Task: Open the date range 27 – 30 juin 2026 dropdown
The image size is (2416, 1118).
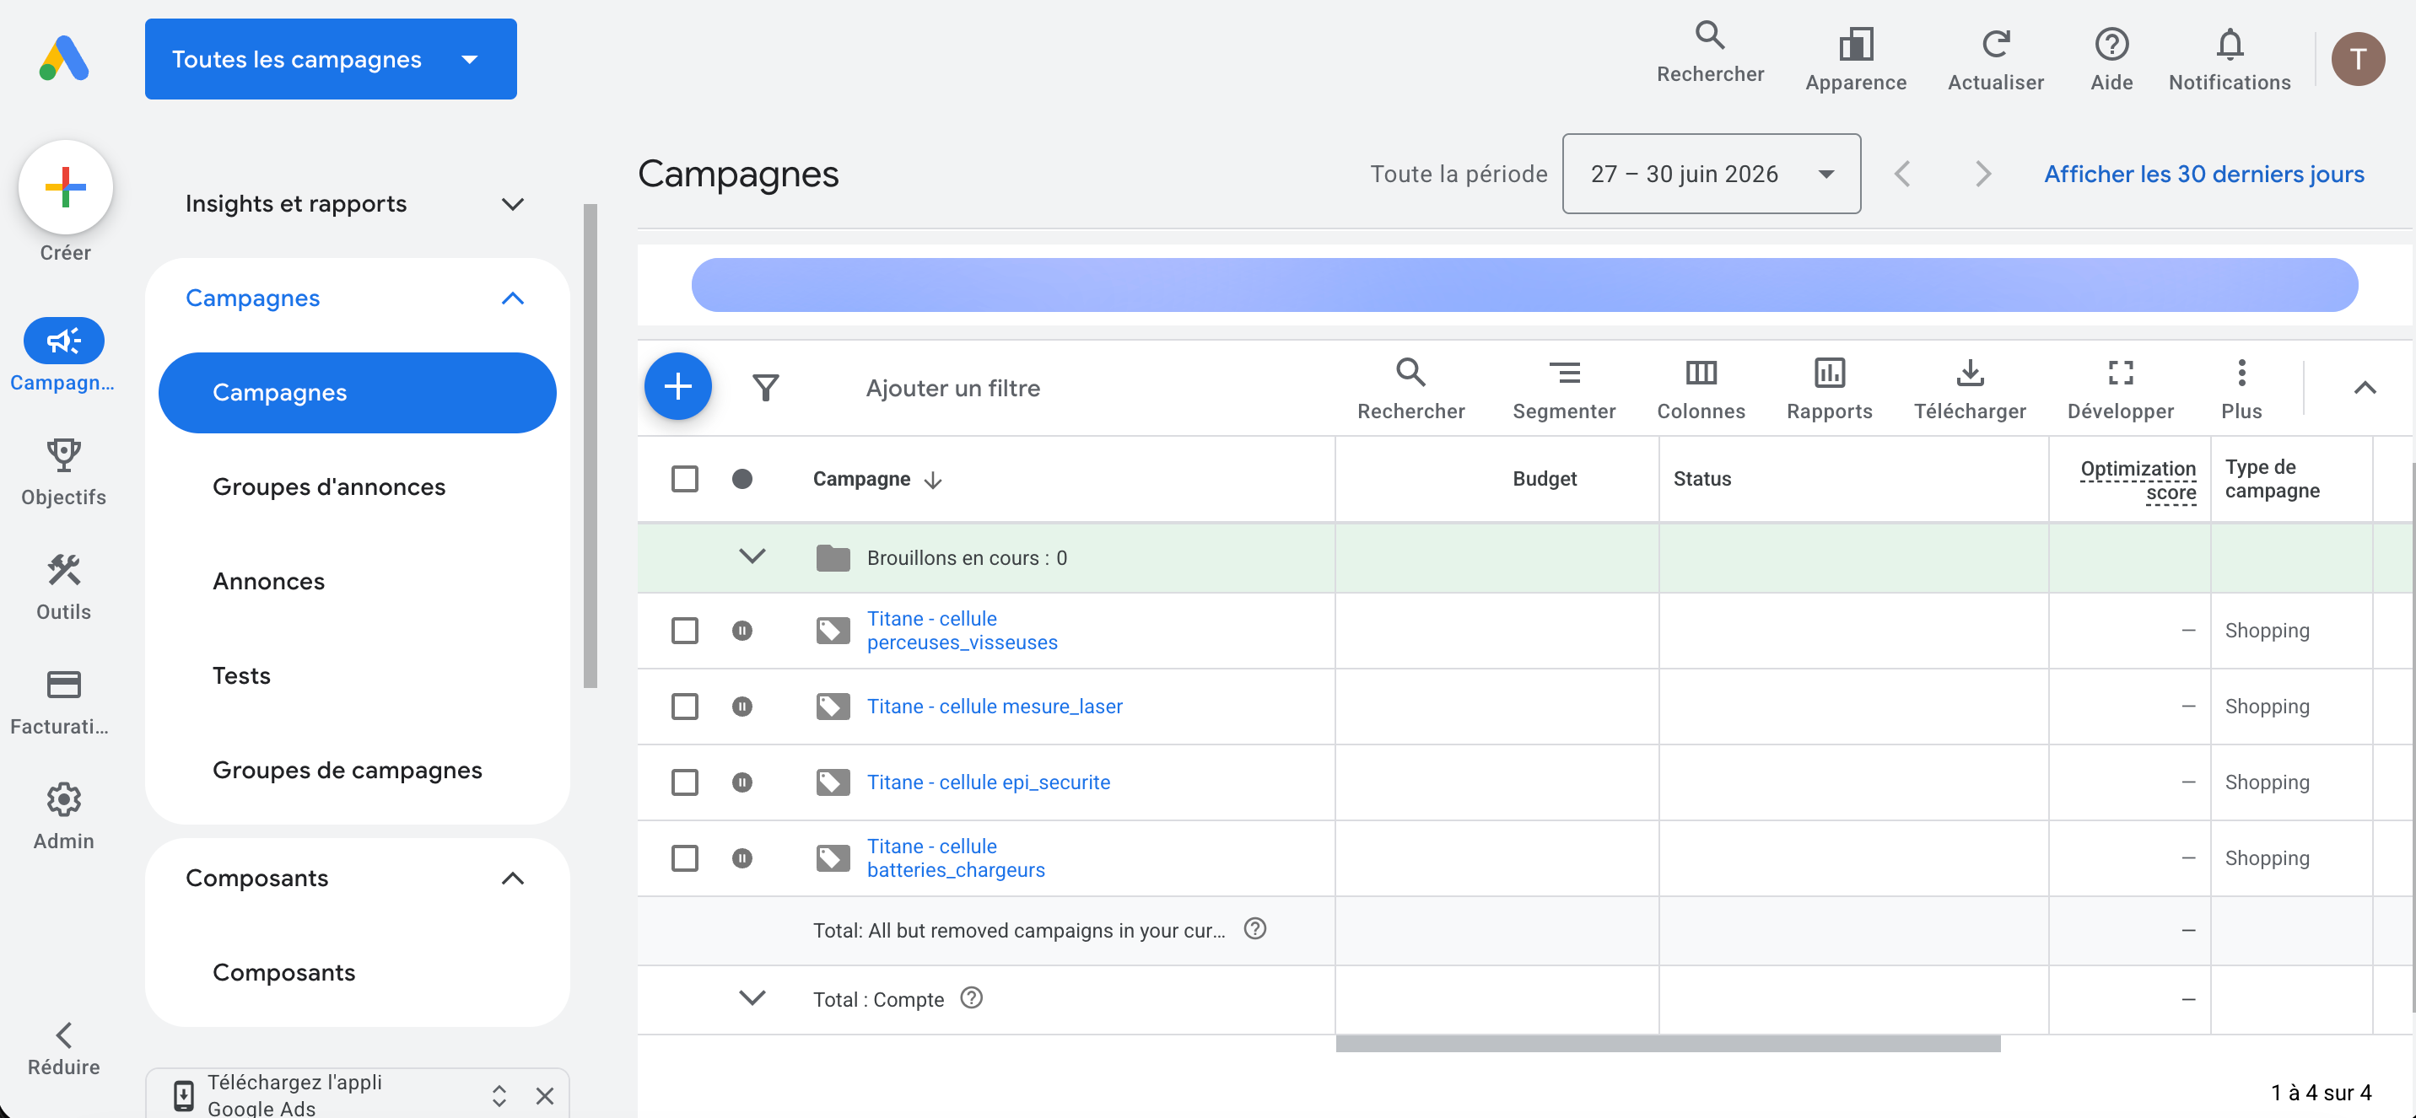Action: (x=1711, y=174)
